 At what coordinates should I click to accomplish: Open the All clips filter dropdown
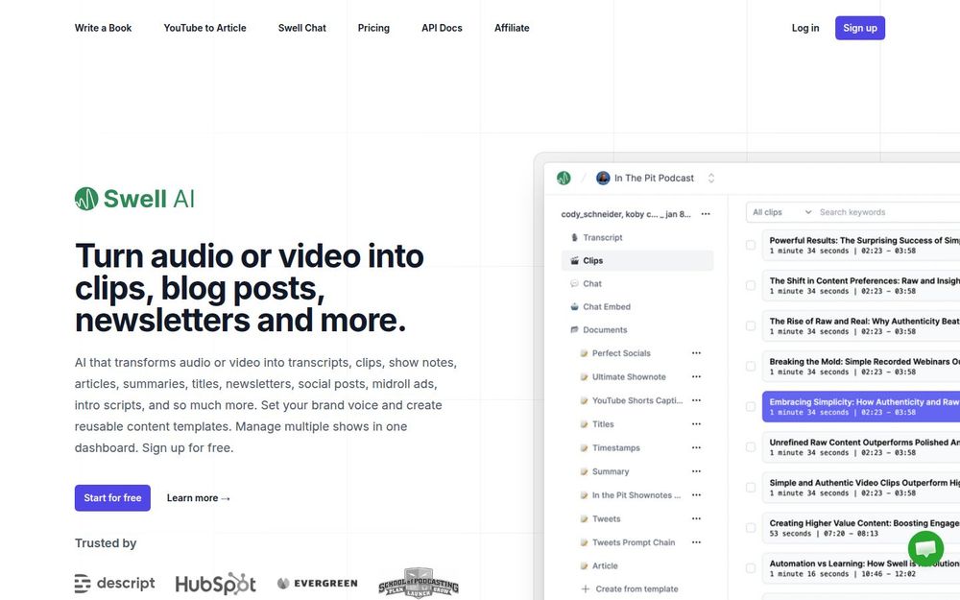tap(781, 212)
